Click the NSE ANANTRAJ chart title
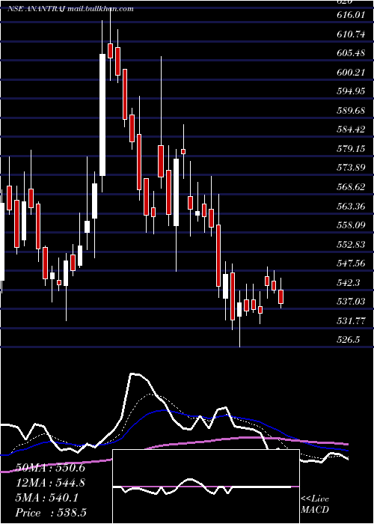Screen dimensions: 374x524 [70, 8]
